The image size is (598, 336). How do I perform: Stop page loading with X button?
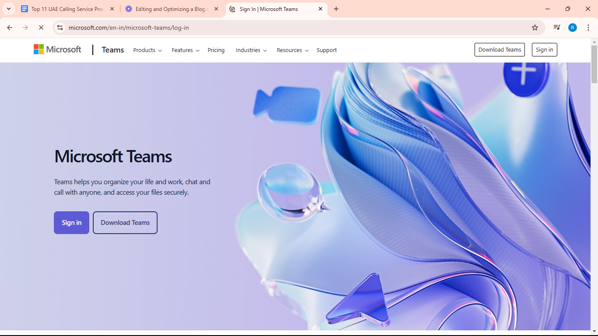41,28
